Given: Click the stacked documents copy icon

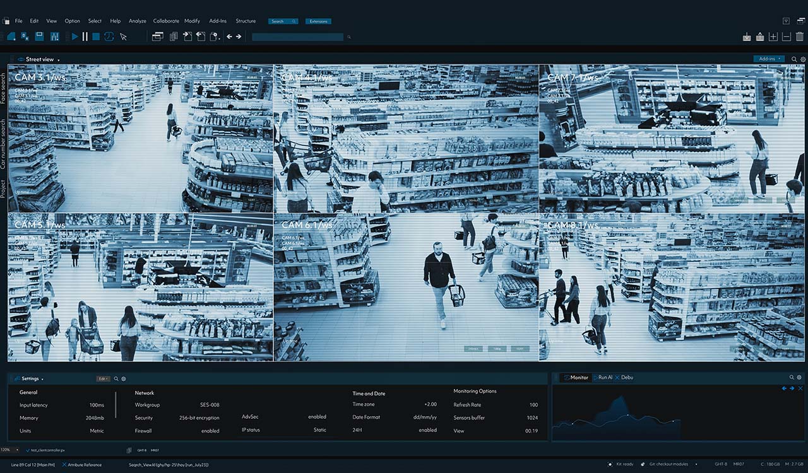Looking at the screenshot, I should (174, 37).
